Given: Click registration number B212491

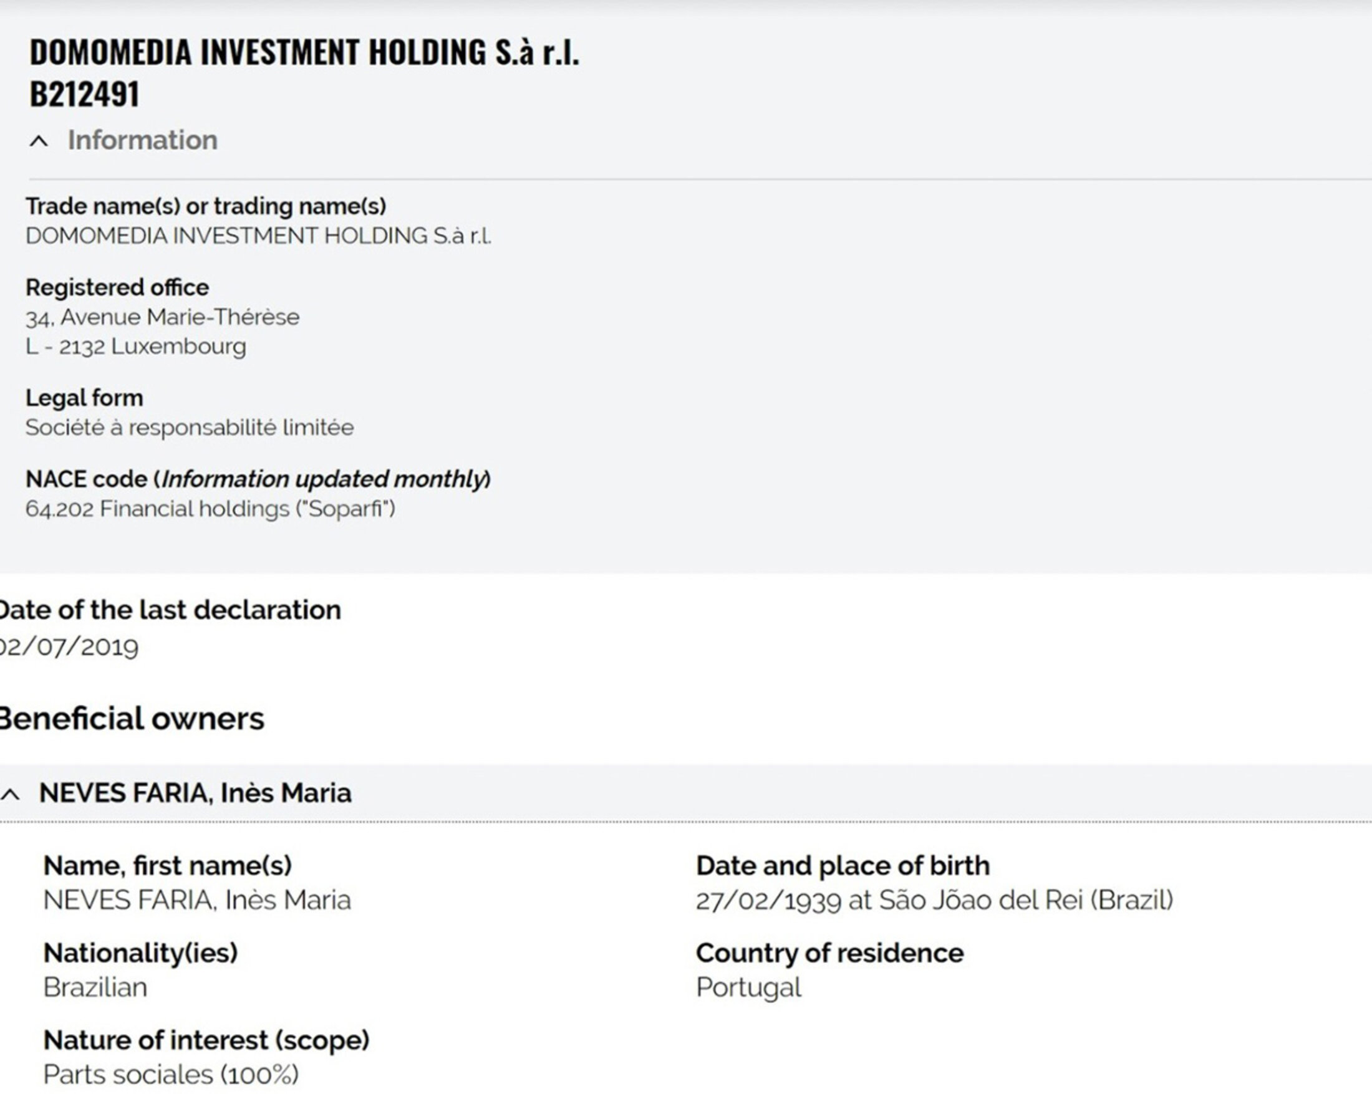Looking at the screenshot, I should coord(84,95).
